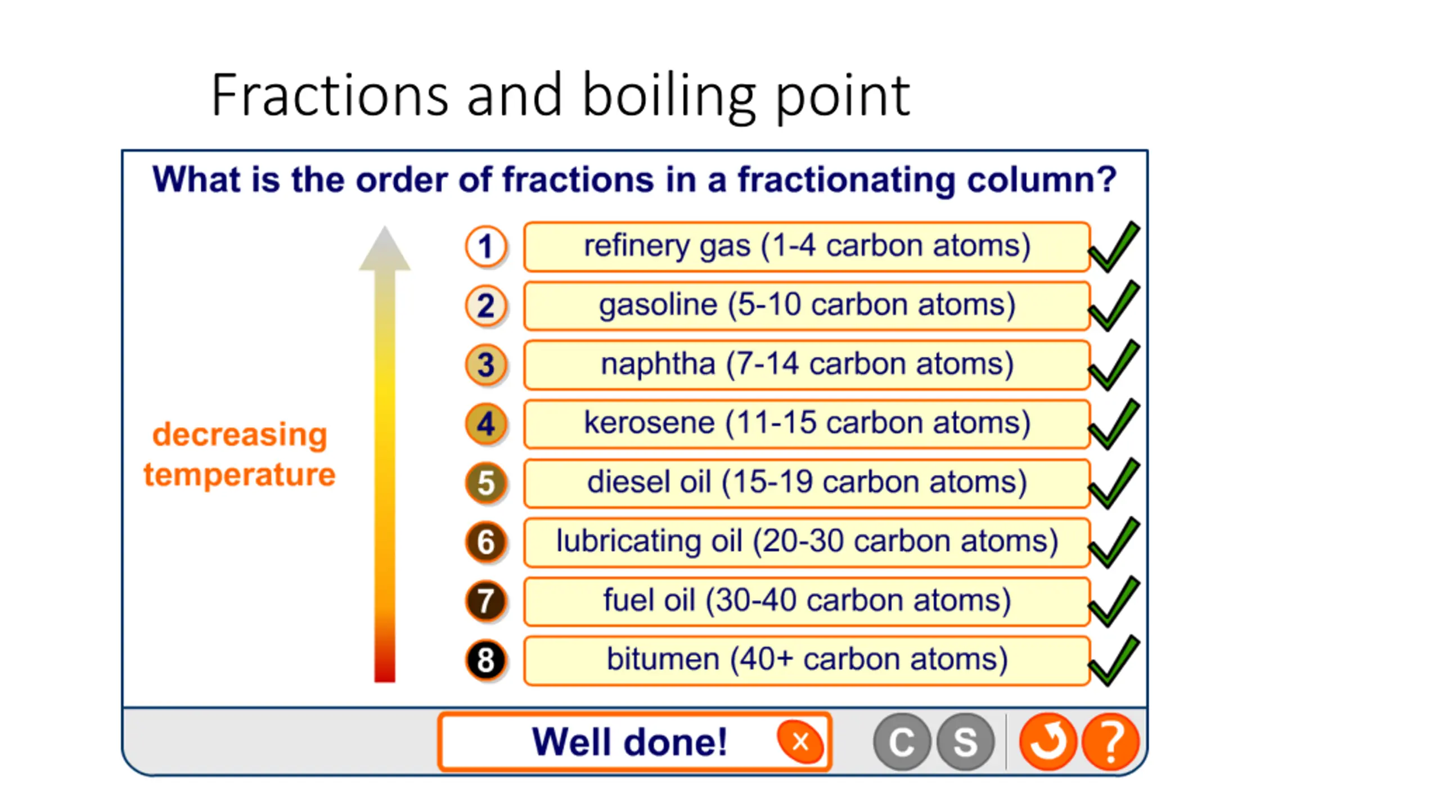Select the bitumen (40+ carbon atoms) box
Viewport: 1440px width, 810px height.
807,660
